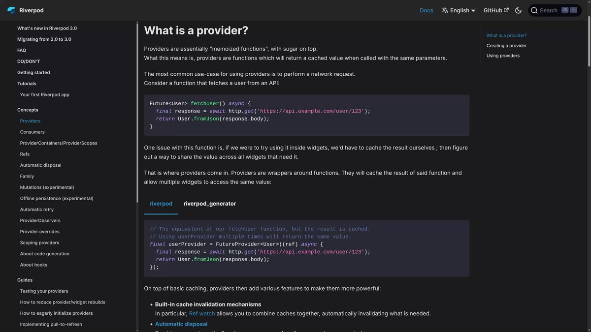Go to Riverpod home title

(x=32, y=10)
